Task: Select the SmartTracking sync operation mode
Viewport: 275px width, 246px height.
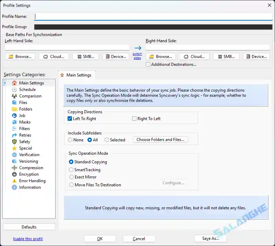Action: tap(71, 169)
